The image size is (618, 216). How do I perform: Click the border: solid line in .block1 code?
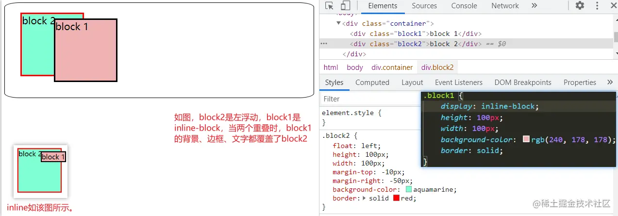click(x=471, y=150)
